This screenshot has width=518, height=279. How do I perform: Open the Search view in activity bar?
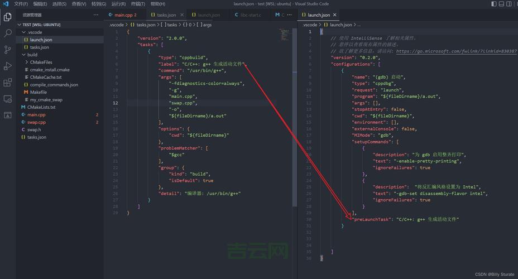tap(8, 33)
